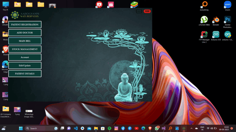
Task: Go to STOCK MANAGEMENT
Action: click(25, 49)
